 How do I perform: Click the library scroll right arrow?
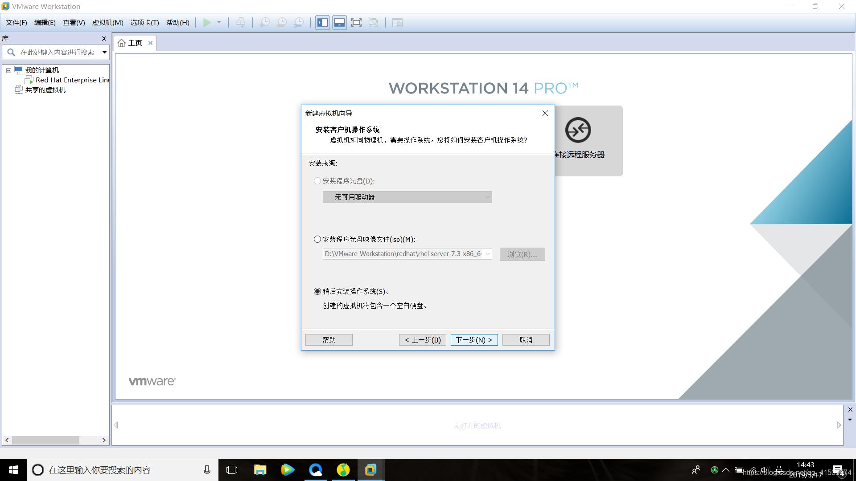coord(104,440)
